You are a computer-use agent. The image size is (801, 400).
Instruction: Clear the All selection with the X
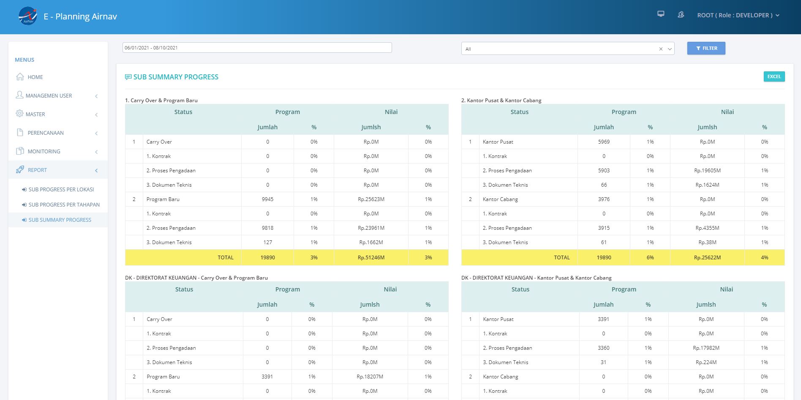coord(661,49)
